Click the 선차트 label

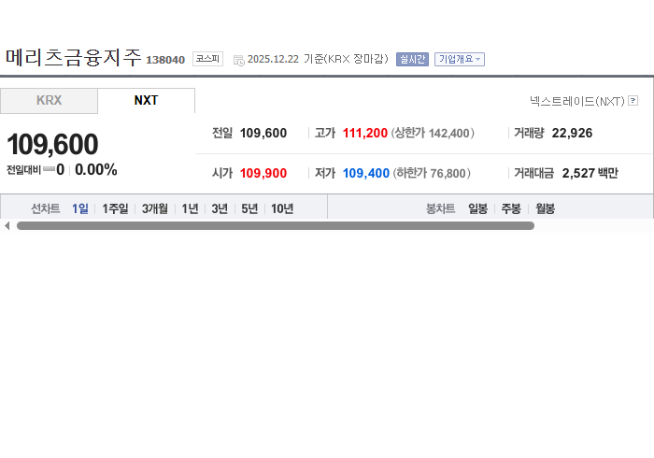46,208
